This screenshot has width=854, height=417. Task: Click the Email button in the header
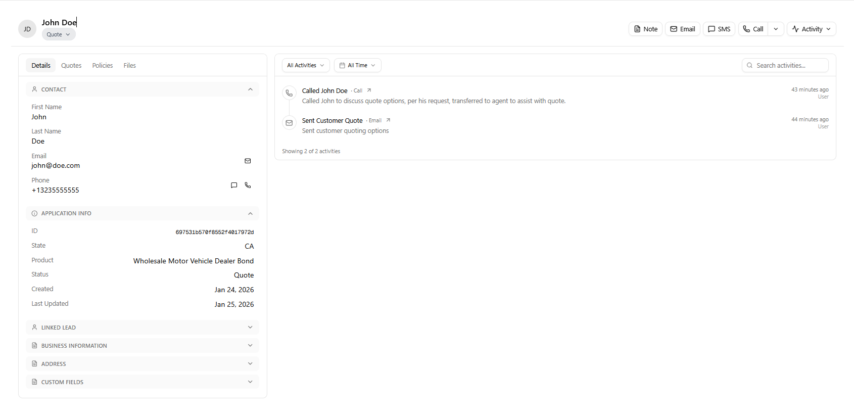coord(682,29)
